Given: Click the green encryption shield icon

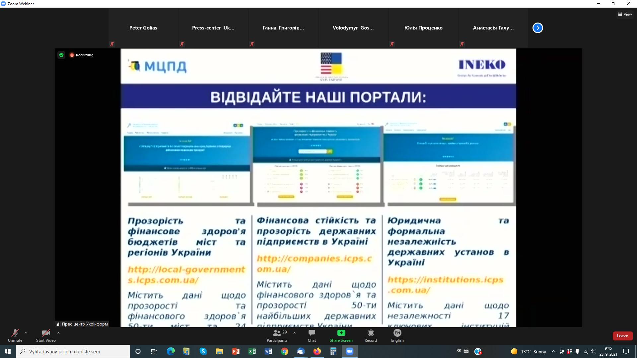Looking at the screenshot, I should [61, 55].
